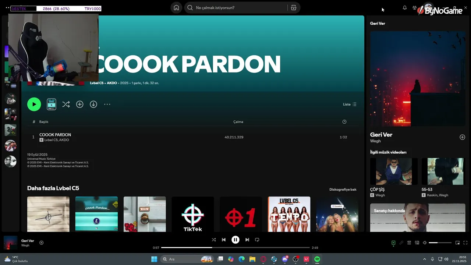Open Valorant from taskbar
471x265 pixels.
tap(306, 259)
